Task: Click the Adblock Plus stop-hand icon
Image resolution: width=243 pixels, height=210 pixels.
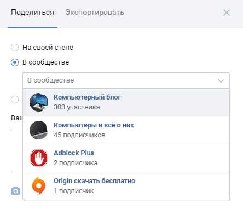Action: [x=39, y=158]
